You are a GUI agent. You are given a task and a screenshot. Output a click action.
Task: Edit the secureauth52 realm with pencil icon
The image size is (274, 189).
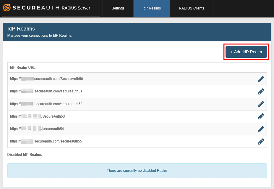point(261,104)
